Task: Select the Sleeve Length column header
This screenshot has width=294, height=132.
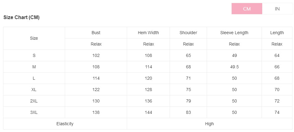Action: pyautogui.click(x=234, y=33)
